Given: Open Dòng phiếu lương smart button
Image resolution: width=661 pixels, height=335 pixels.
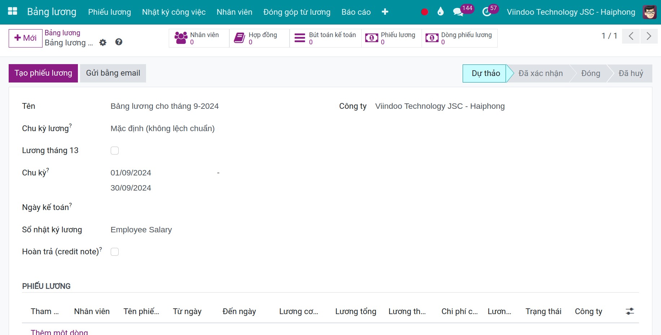Looking at the screenshot, I should pos(459,38).
